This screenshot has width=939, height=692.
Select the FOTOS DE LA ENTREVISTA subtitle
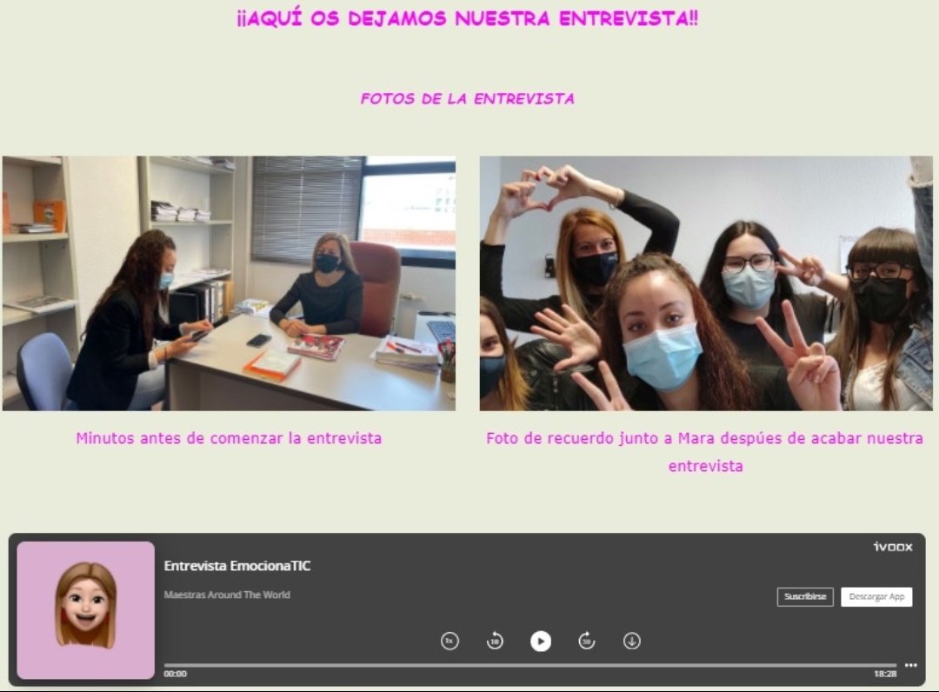pyautogui.click(x=467, y=99)
